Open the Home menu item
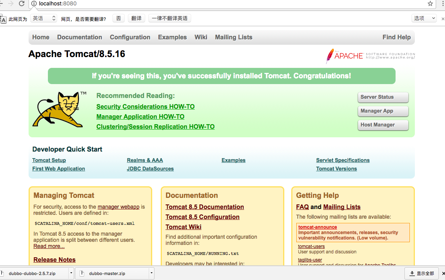This screenshot has width=445, height=280. coord(41,37)
